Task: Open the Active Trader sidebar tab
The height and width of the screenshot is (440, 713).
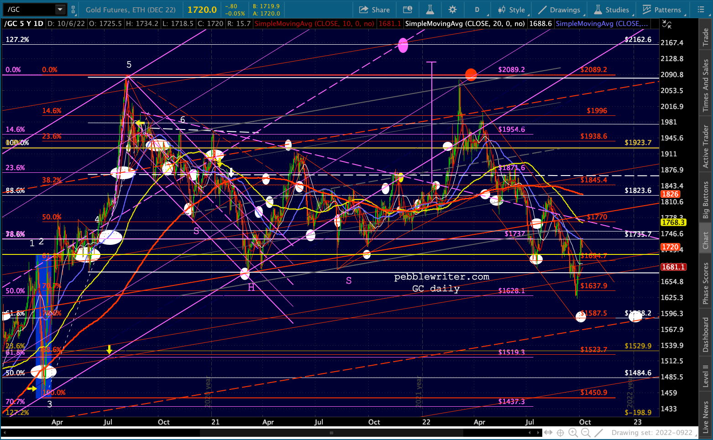Action: click(706, 147)
